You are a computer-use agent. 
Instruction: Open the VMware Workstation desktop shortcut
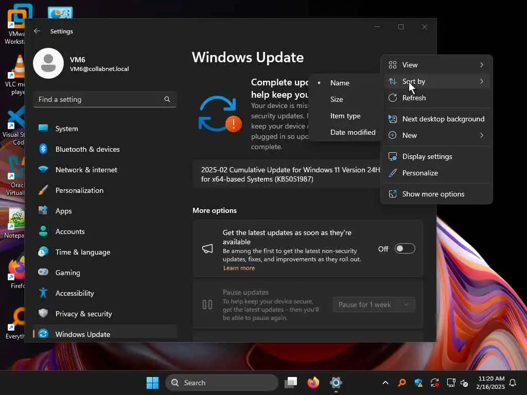[x=15, y=24]
